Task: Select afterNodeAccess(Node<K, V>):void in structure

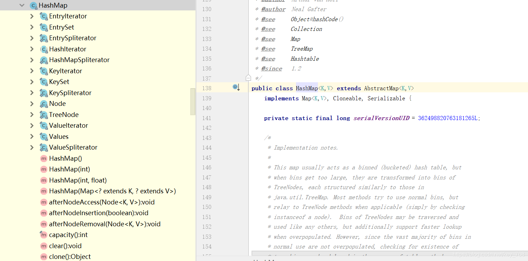Action: point(102,202)
